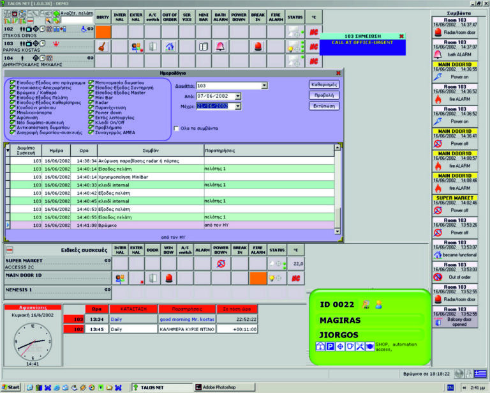Toggle the Mini Bar event filter checkbox
Viewport: 490px width, 393px height.
(x=91, y=97)
